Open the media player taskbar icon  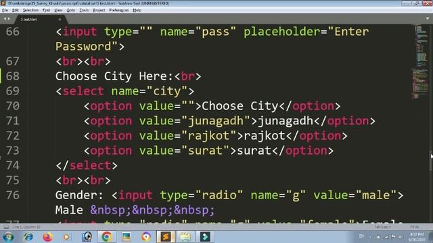tap(66, 237)
